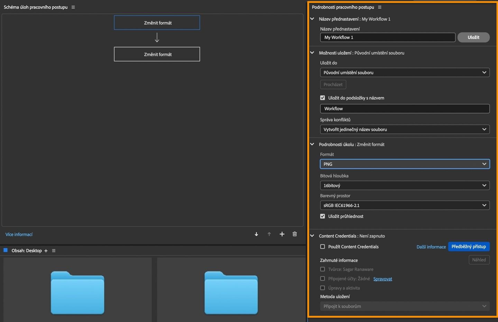
Task: Check the Připojené účty: Žádné box
Action: [x=322, y=278]
